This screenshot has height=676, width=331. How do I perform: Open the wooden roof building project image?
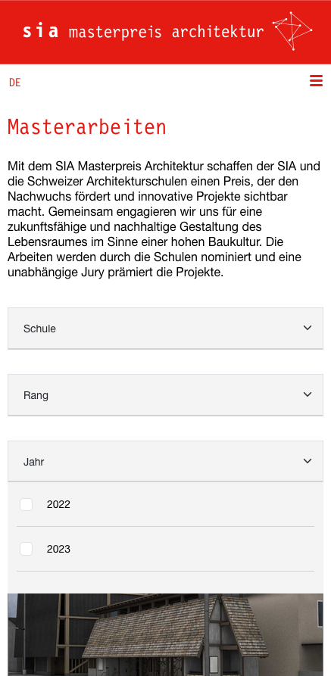pos(165,634)
